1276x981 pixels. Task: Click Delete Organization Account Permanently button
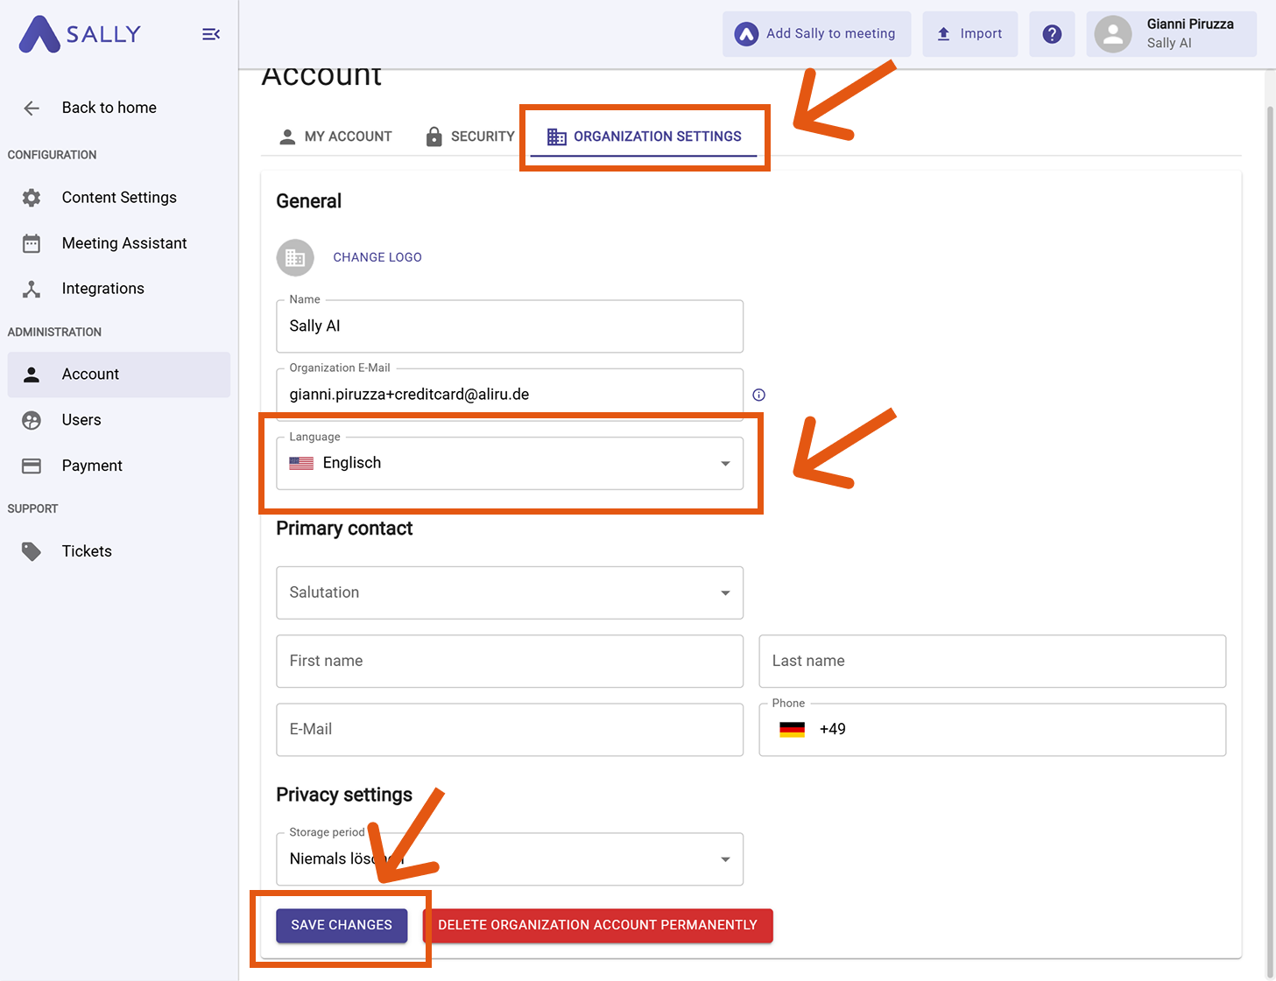point(598,925)
